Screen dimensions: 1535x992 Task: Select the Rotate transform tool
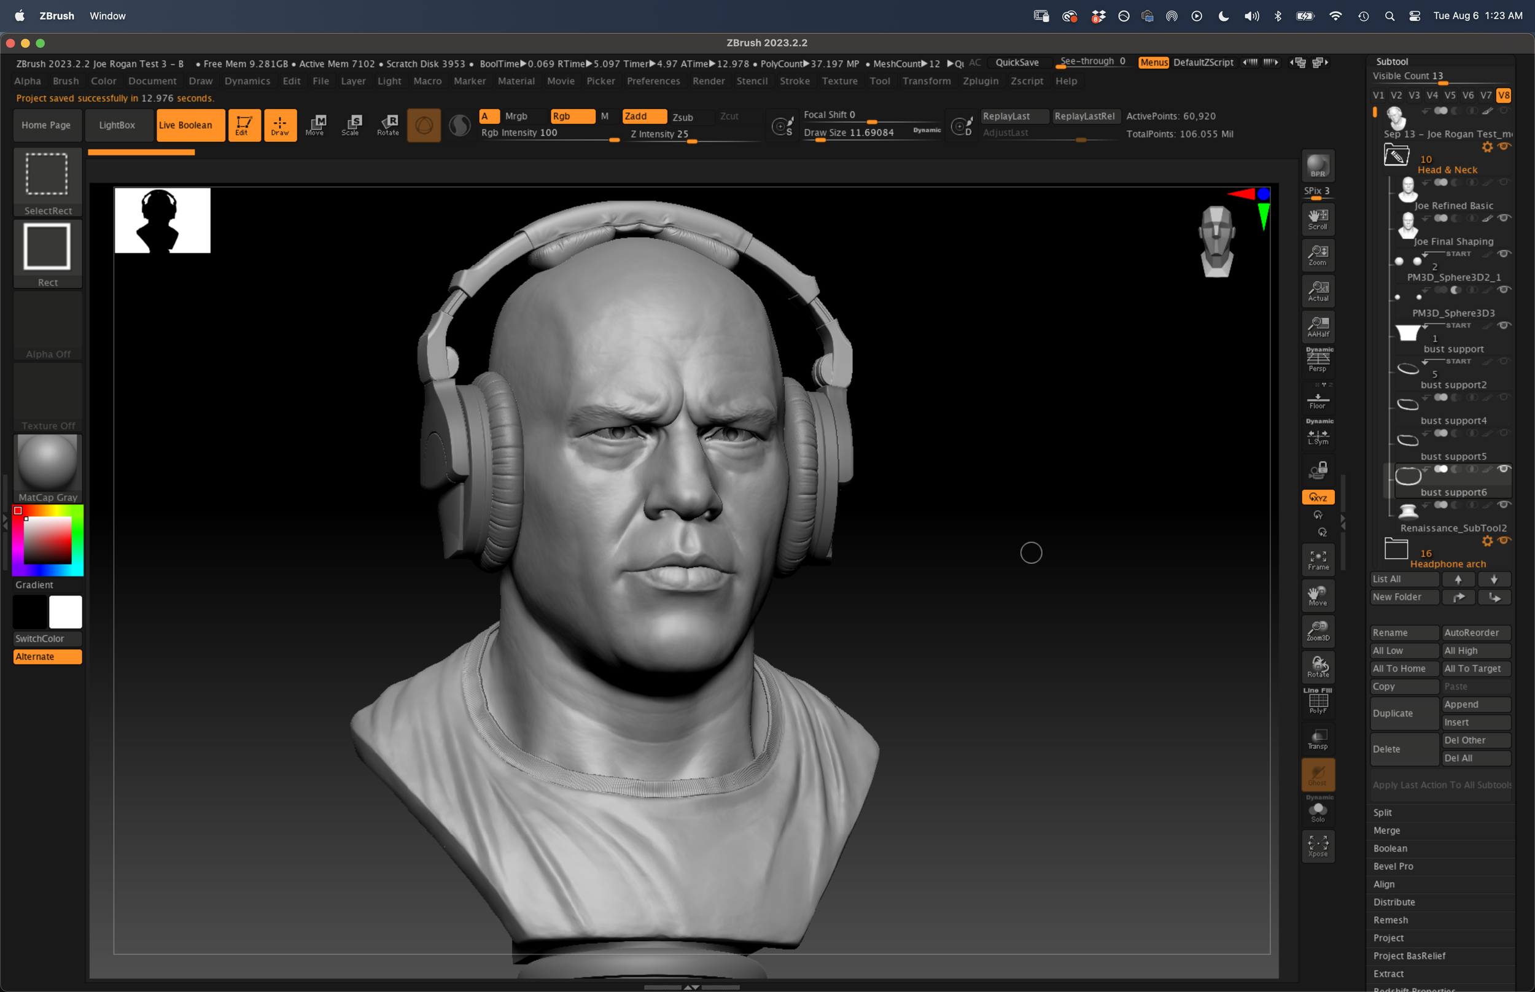(389, 125)
